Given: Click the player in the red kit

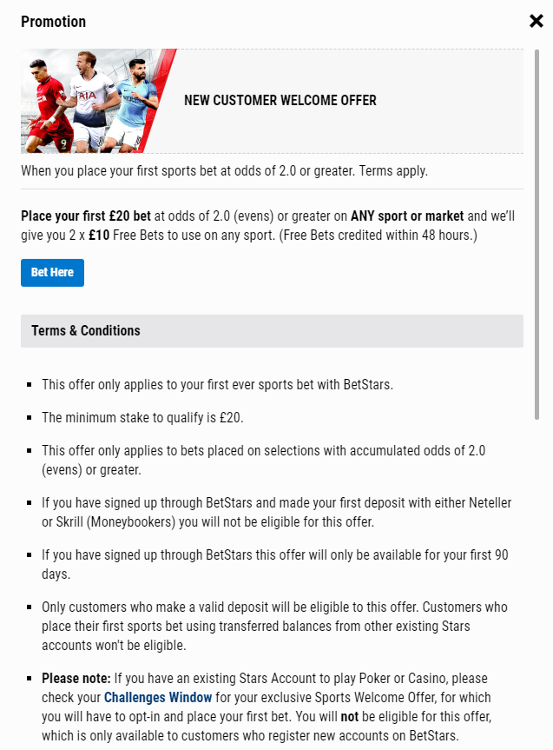Looking at the screenshot, I should [x=48, y=105].
